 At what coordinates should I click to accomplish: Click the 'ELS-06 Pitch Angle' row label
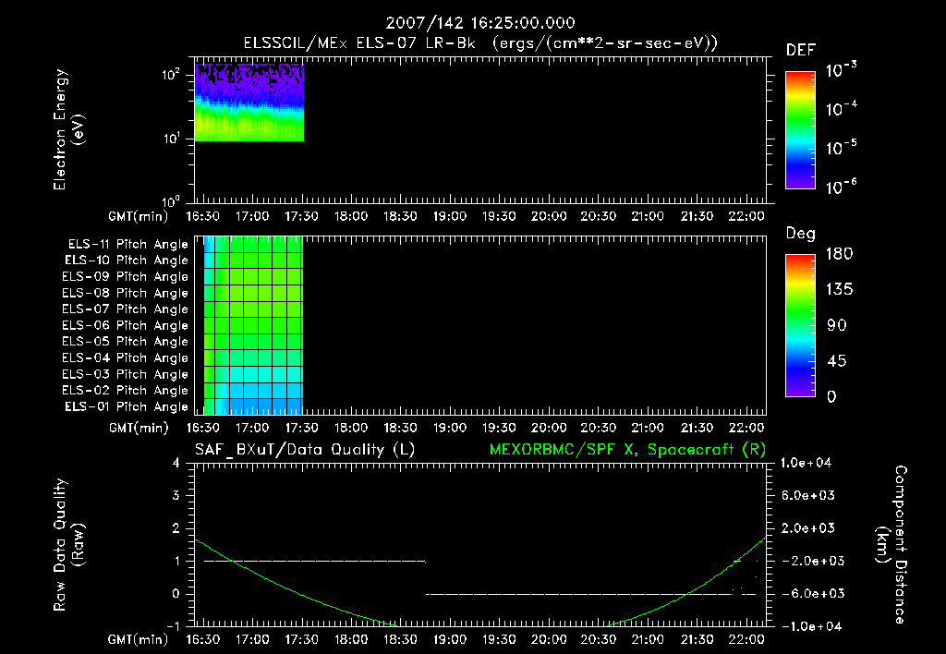pos(125,326)
